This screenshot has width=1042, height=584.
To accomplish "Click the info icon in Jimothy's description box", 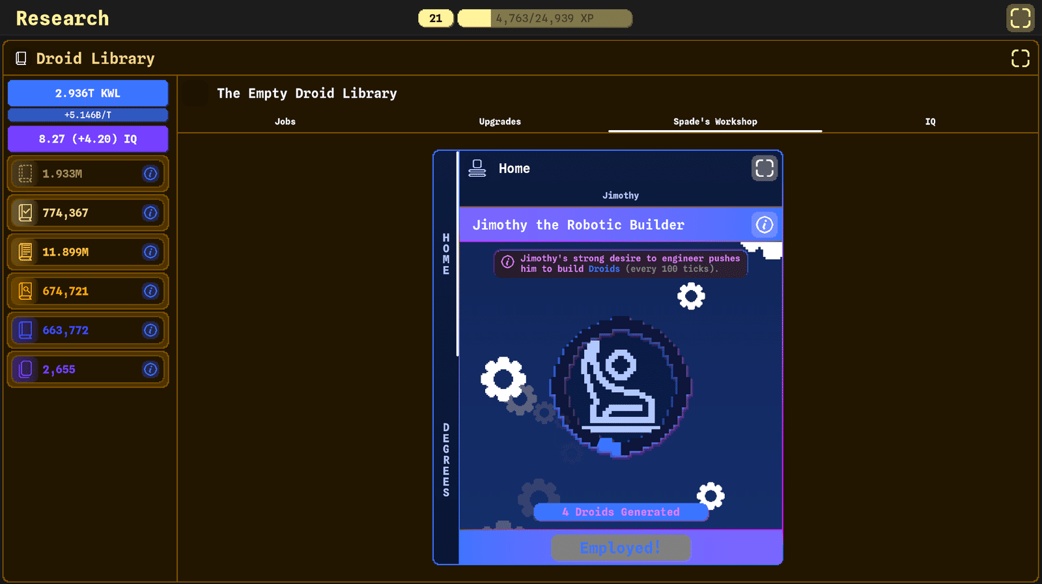I will (x=507, y=263).
